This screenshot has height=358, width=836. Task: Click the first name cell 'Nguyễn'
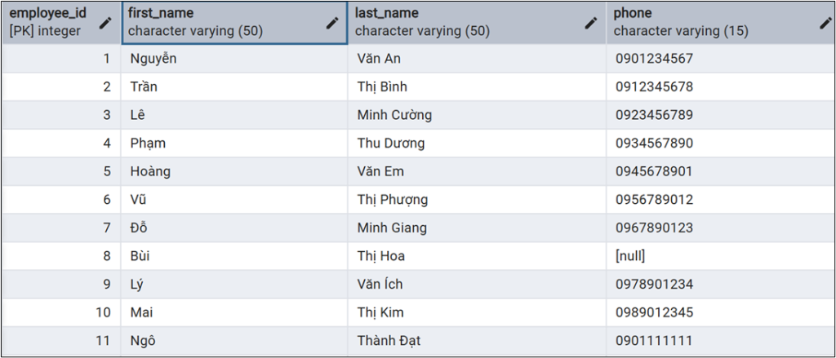(153, 59)
